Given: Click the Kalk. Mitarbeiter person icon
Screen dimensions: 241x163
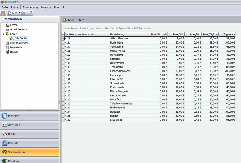Looking at the screenshot, I should click(x=7, y=43).
